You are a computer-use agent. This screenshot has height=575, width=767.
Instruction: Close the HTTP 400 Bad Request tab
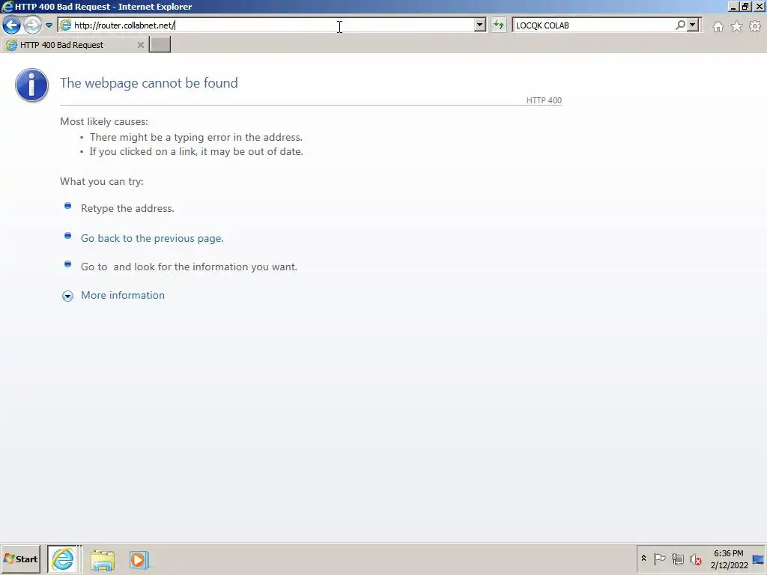(140, 45)
